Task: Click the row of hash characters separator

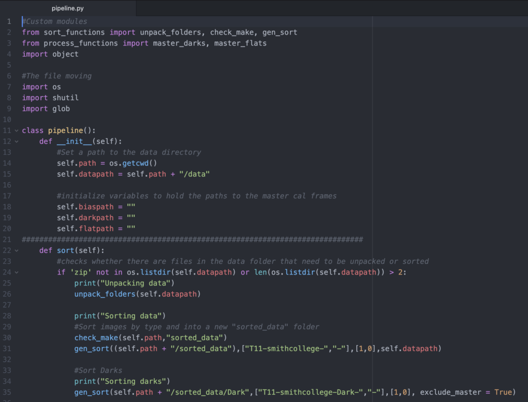Action: coord(192,239)
